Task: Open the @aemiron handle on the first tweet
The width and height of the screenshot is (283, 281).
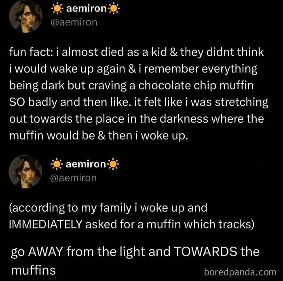Action: pos(74,22)
